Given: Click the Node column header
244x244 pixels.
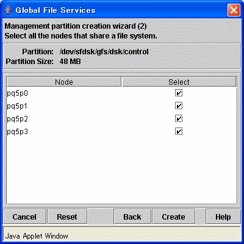Looking at the screenshot, I should pos(64,82).
